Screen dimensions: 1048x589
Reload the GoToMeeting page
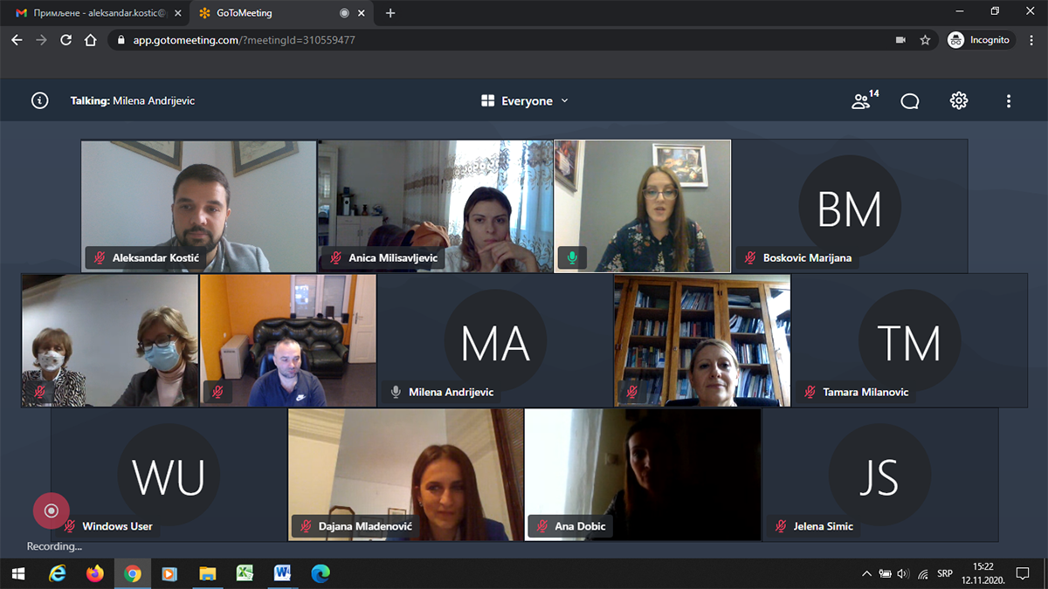[65, 40]
